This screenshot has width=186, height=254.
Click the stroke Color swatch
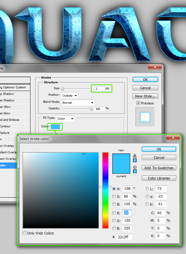56,127
